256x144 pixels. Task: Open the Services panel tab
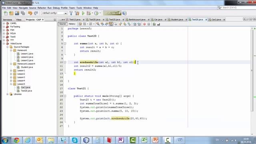[8, 20]
